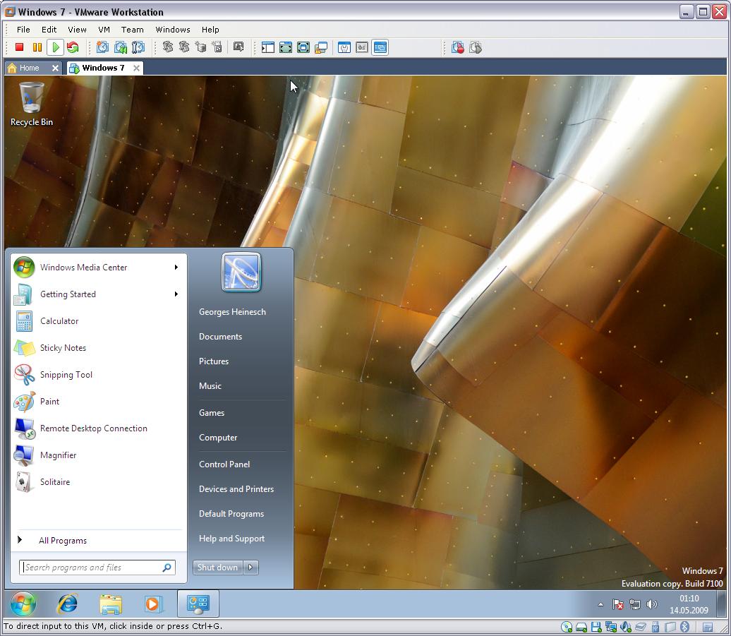Open the Documents folder link
The image size is (731, 636).
pos(221,336)
